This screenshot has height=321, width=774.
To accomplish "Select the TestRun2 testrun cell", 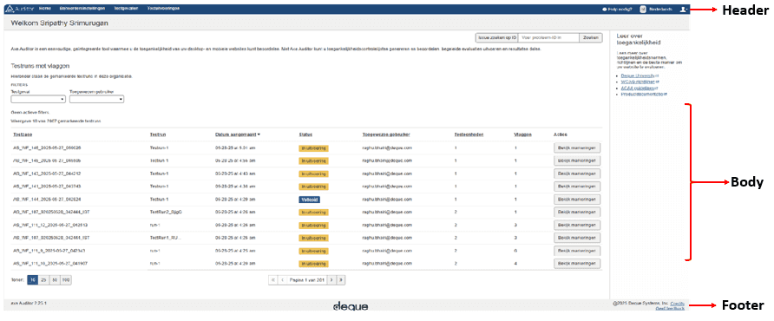I will [x=167, y=213].
